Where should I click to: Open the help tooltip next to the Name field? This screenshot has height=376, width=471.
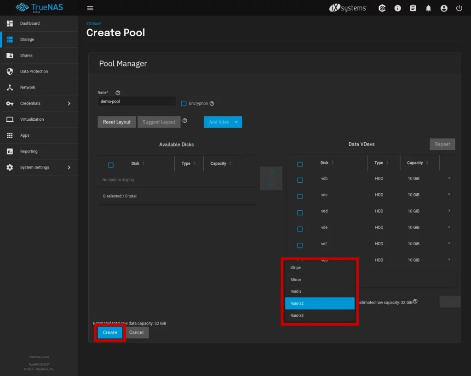[118, 92]
